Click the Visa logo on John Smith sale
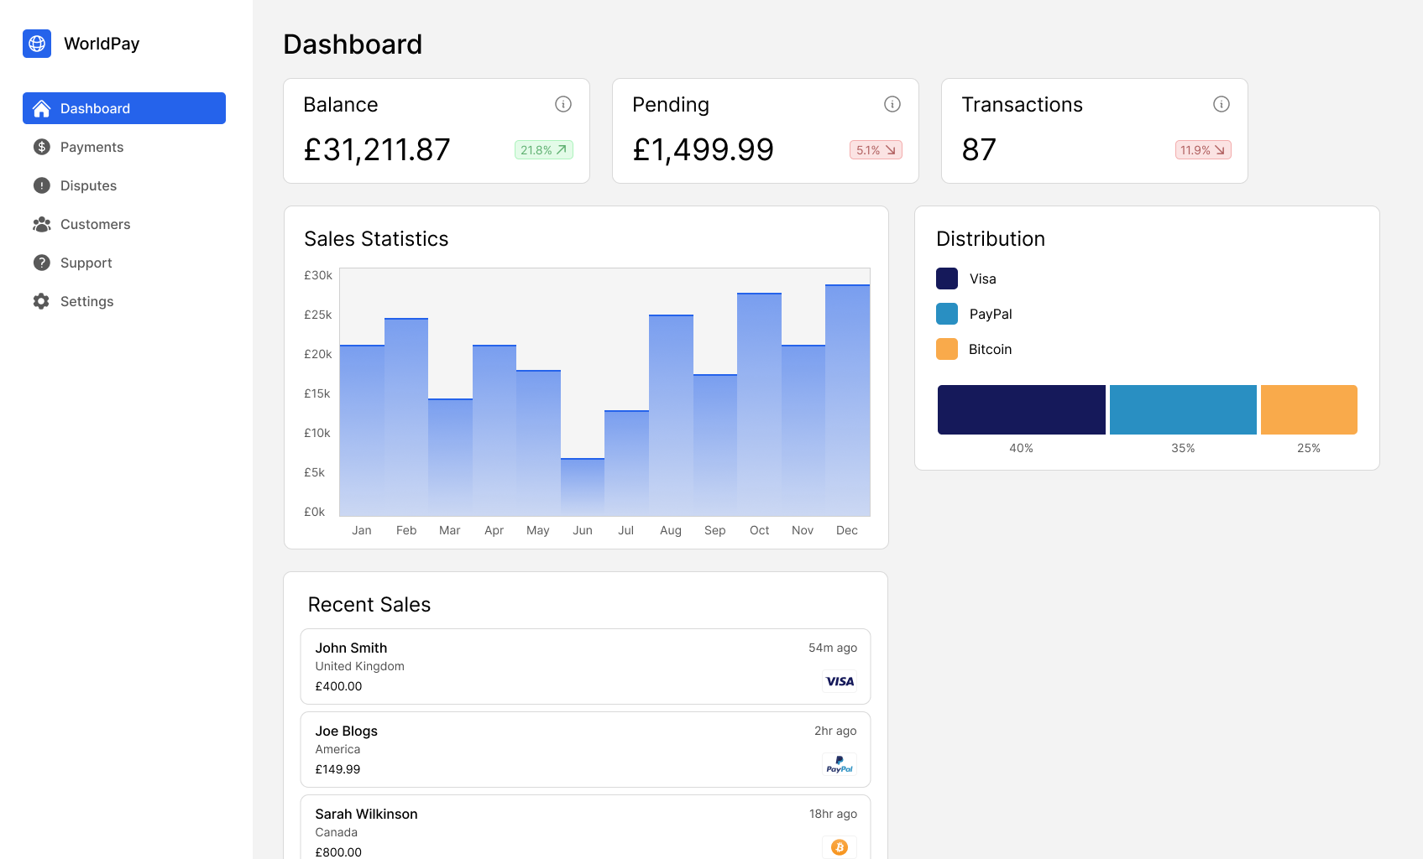 coord(840,681)
